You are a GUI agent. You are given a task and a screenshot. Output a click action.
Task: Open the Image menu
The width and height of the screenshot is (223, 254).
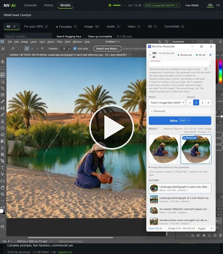25,42
